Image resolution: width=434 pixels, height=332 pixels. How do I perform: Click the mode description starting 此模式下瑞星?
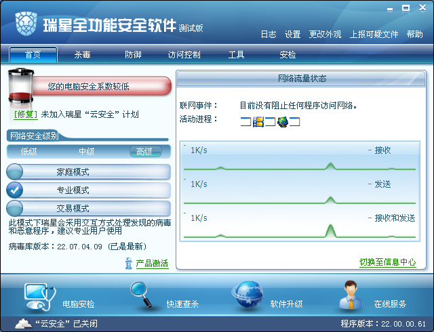pyautogui.click(x=90, y=226)
